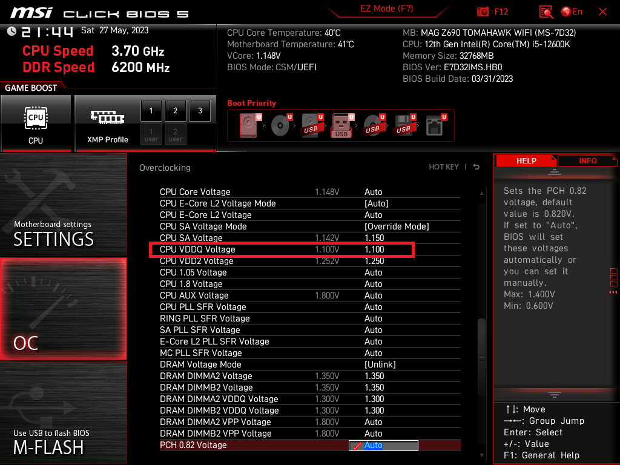
Task: Close the BIOS with the X icon
Action: point(602,12)
